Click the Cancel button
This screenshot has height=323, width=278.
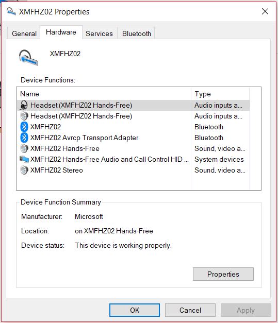coord(190,310)
